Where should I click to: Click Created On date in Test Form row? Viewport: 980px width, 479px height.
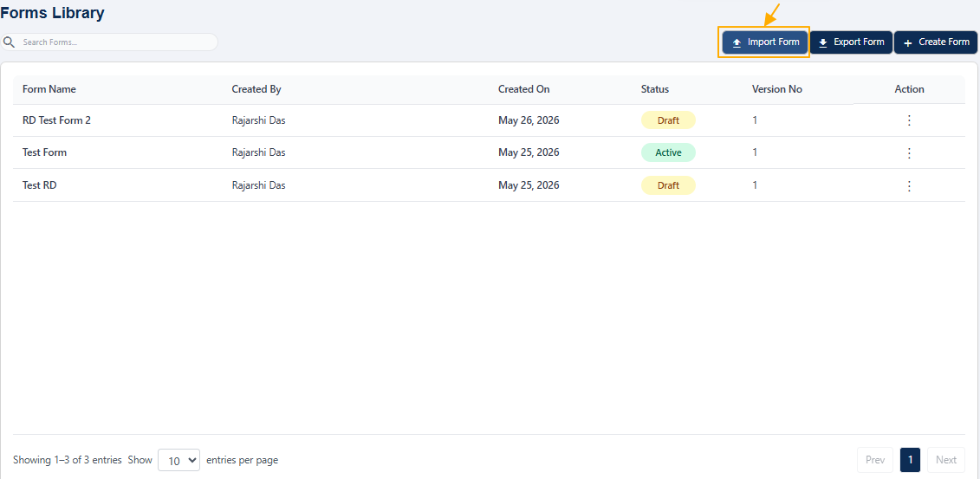(x=529, y=152)
